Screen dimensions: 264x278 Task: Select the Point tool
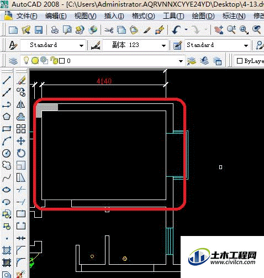(x=7, y=238)
